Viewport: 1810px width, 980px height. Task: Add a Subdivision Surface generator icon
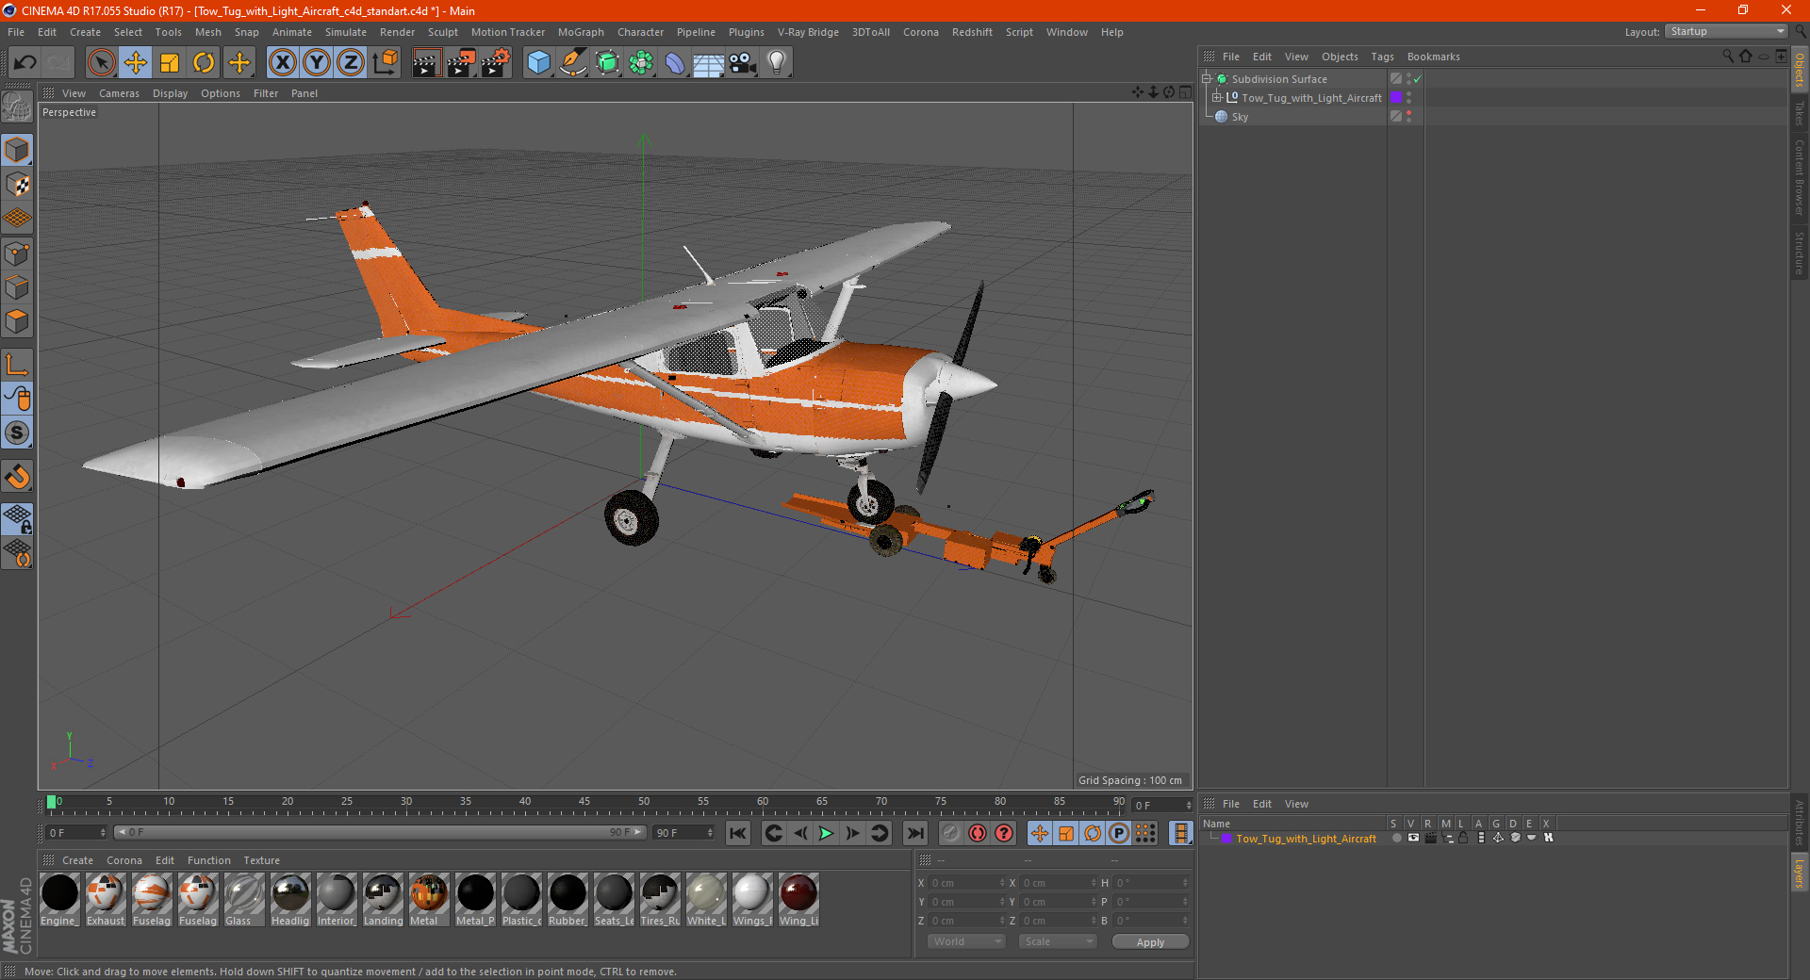click(607, 63)
